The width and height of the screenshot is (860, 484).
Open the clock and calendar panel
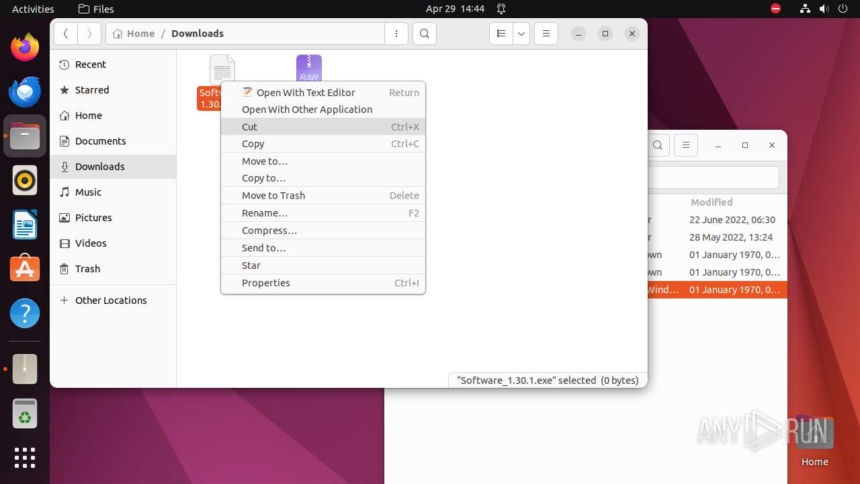[x=455, y=9]
